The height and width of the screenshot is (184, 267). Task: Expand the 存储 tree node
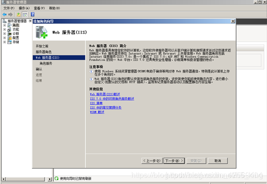pos(5,42)
